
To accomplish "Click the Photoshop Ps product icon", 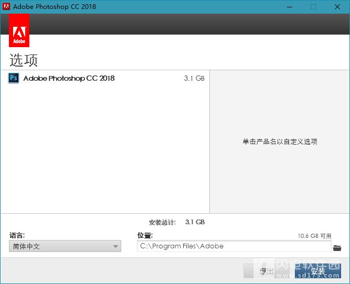I will click(x=14, y=78).
